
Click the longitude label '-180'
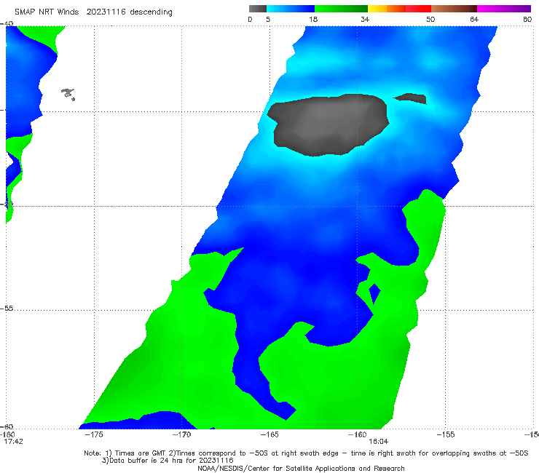[x=7, y=434]
